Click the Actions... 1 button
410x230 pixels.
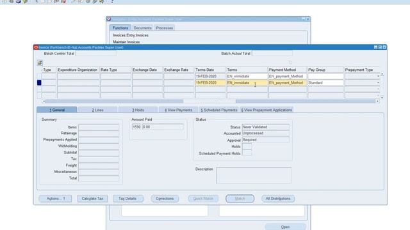click(x=56, y=199)
